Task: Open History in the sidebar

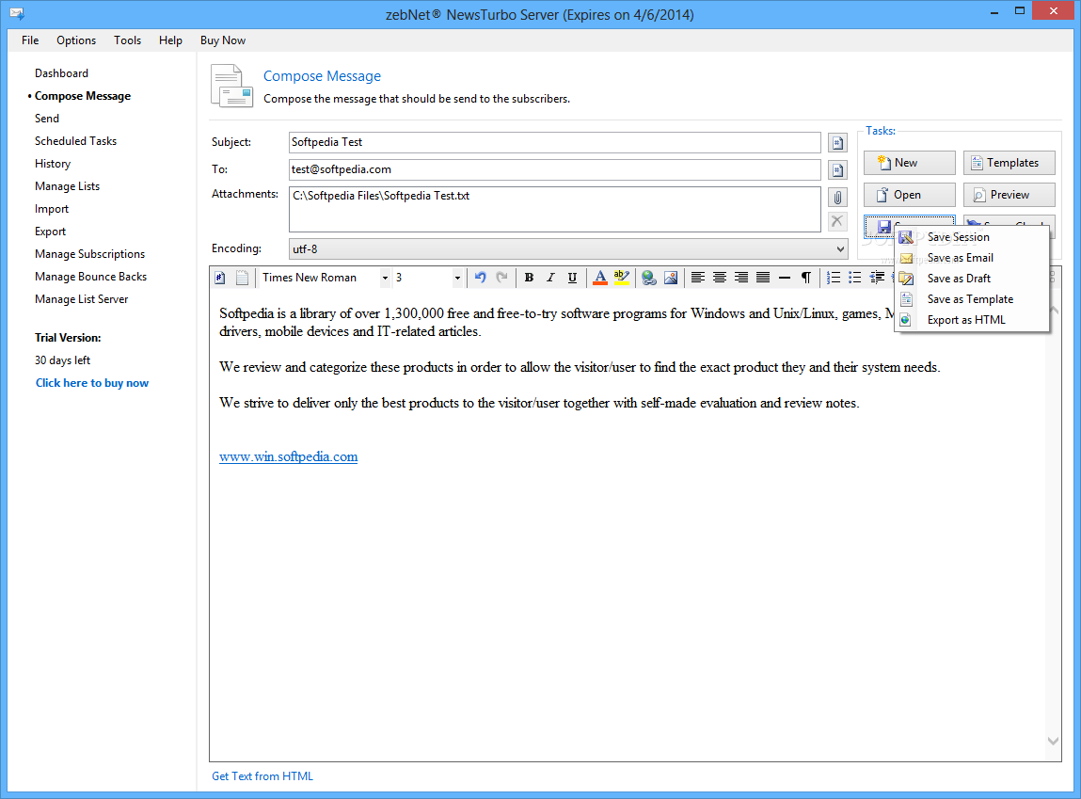Action: pyautogui.click(x=53, y=164)
